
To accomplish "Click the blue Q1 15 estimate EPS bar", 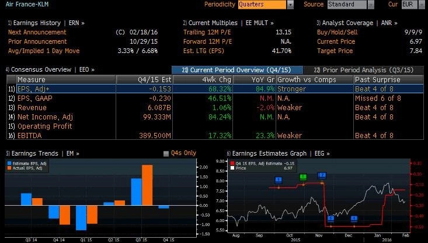I will [x=81, y=218].
